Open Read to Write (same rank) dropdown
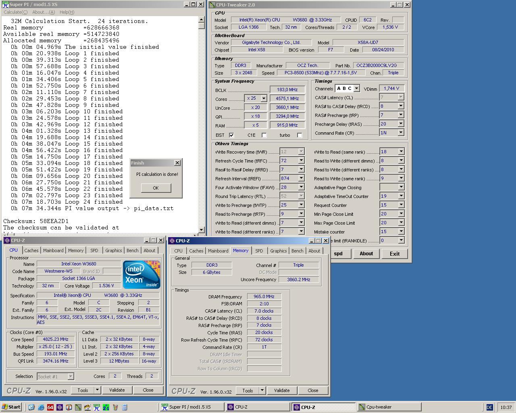Viewport: 516px width, 413px height. point(401,178)
